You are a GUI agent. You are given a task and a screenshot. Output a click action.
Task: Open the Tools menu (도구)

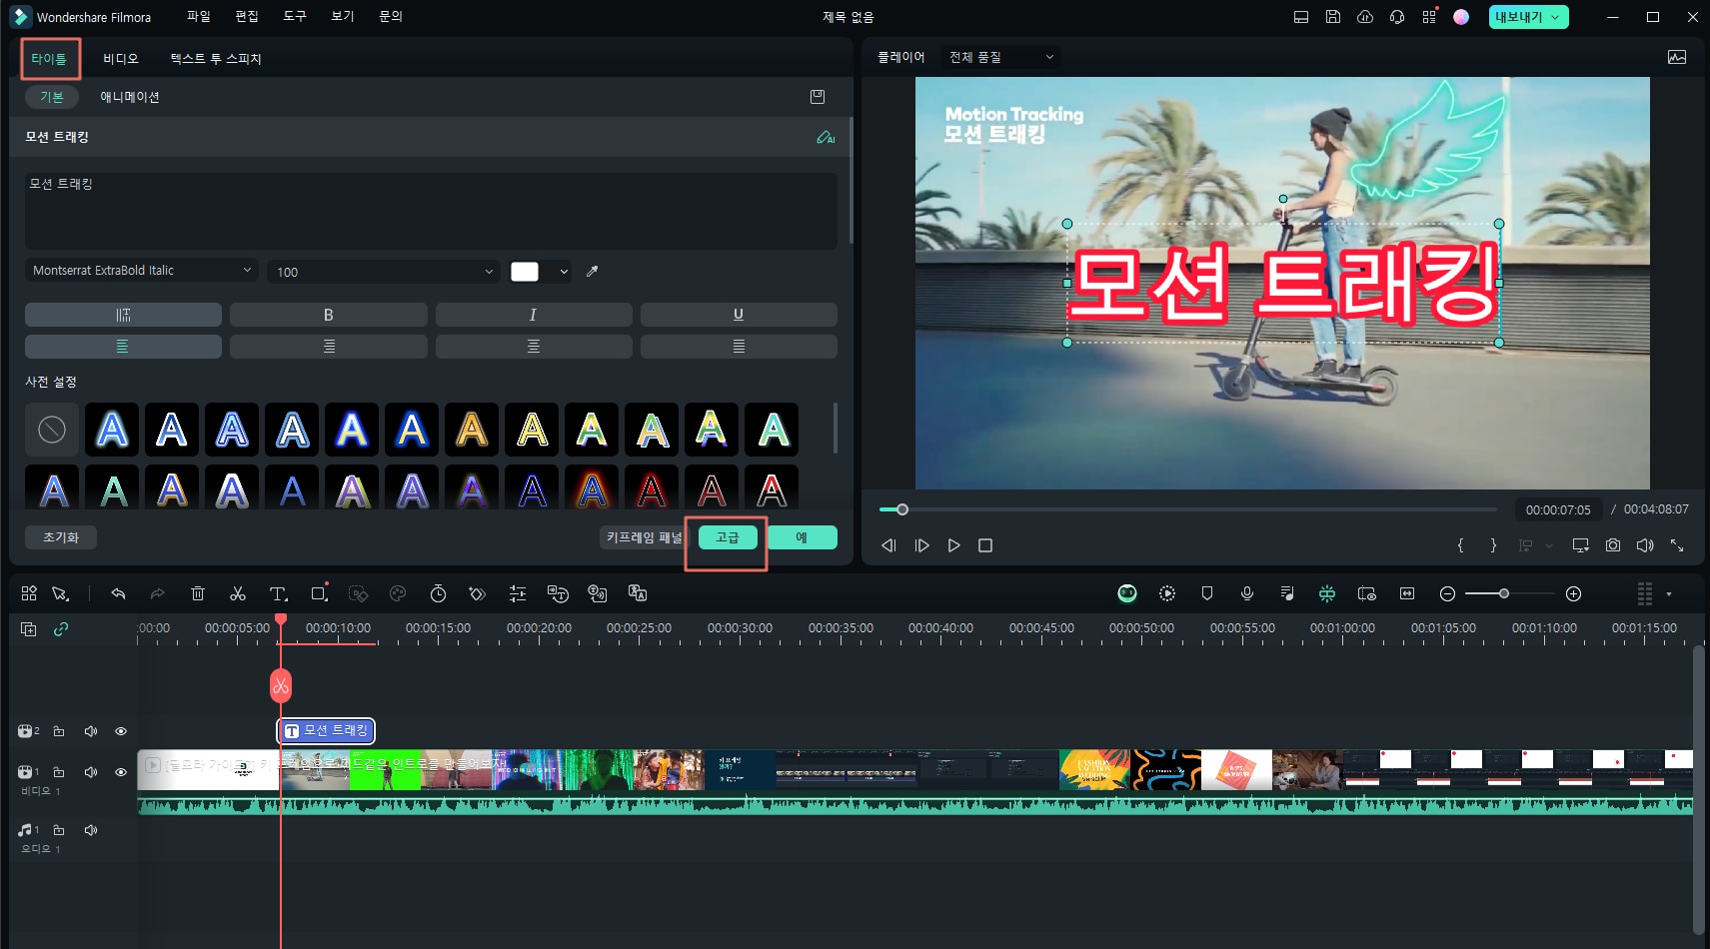coord(295,16)
